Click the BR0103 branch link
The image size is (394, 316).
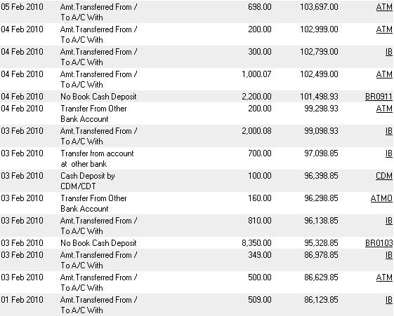click(379, 243)
